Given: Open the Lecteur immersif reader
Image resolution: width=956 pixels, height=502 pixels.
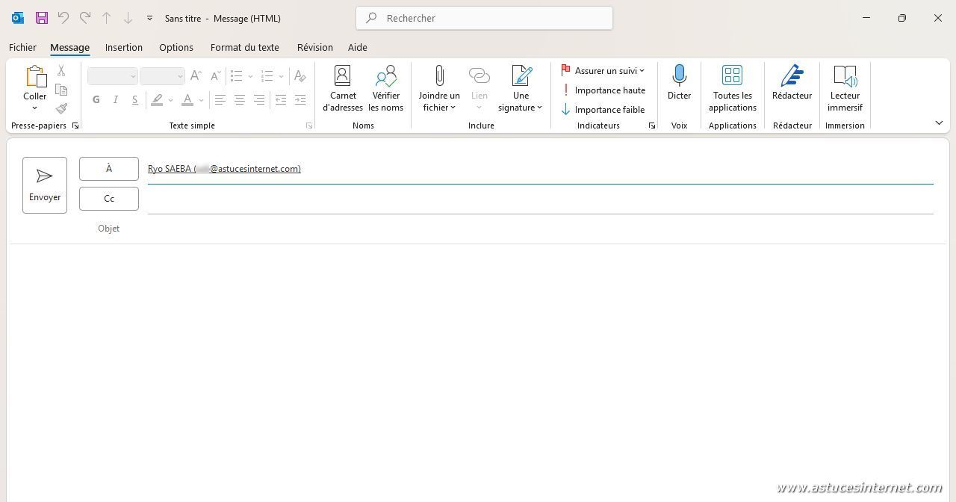Looking at the screenshot, I should (x=845, y=88).
